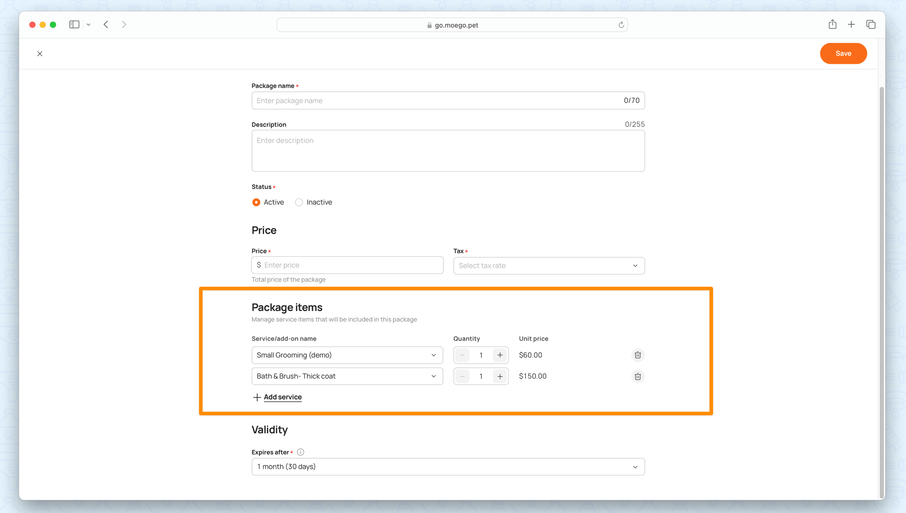This screenshot has width=906, height=513.
Task: Delete the Bath & Brush- Thick coat row
Action: pos(637,376)
